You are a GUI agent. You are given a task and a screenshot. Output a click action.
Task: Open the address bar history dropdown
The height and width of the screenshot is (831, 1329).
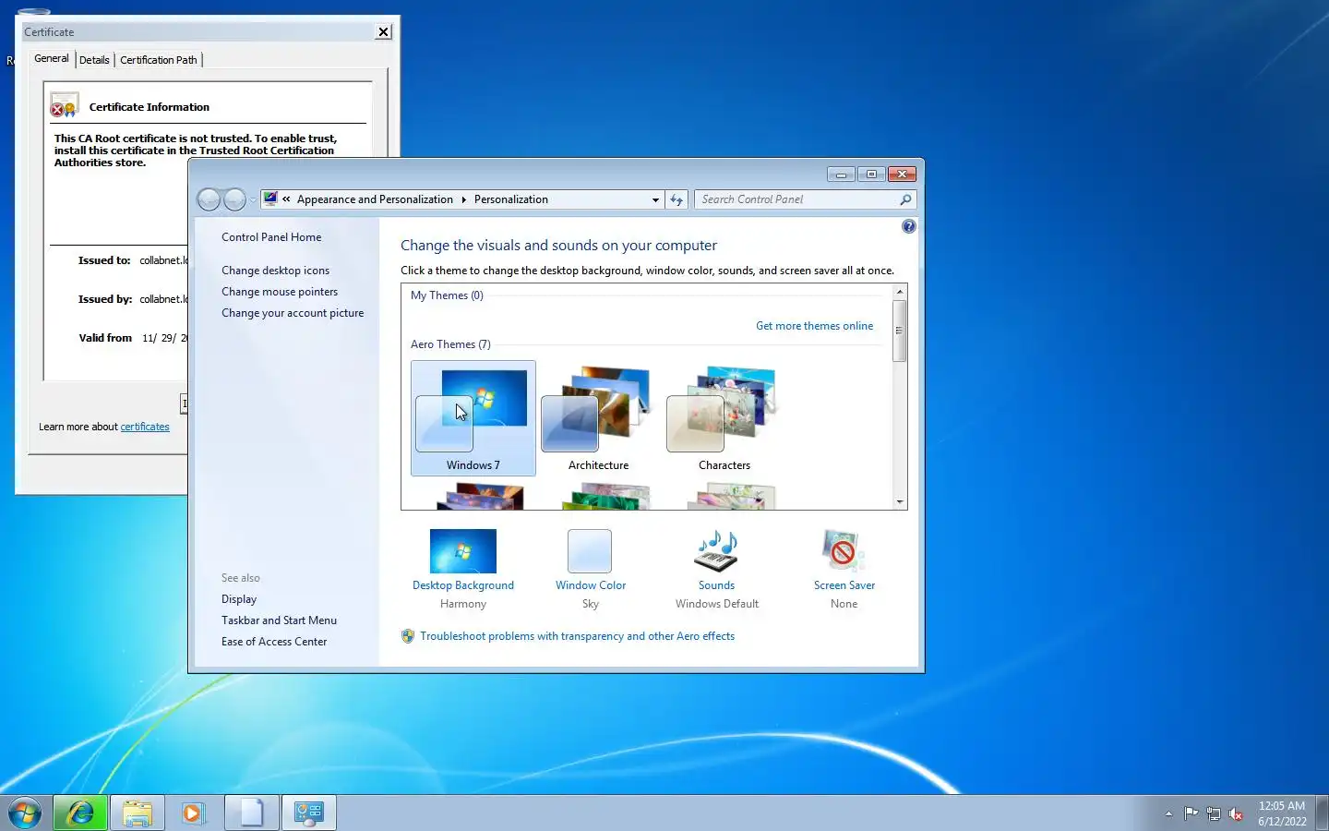tap(655, 199)
